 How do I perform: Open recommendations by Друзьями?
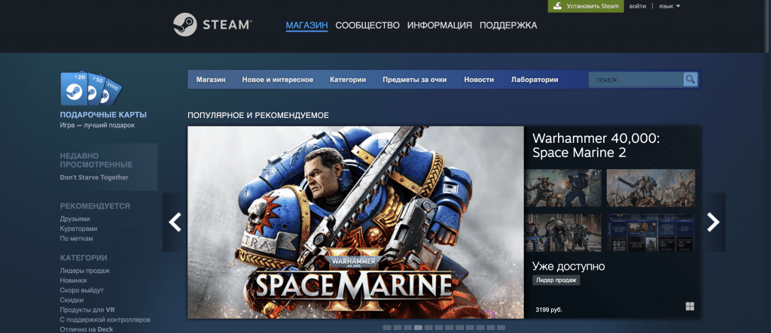click(x=75, y=219)
